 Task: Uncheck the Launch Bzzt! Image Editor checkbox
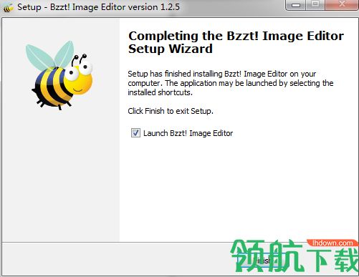coord(135,133)
